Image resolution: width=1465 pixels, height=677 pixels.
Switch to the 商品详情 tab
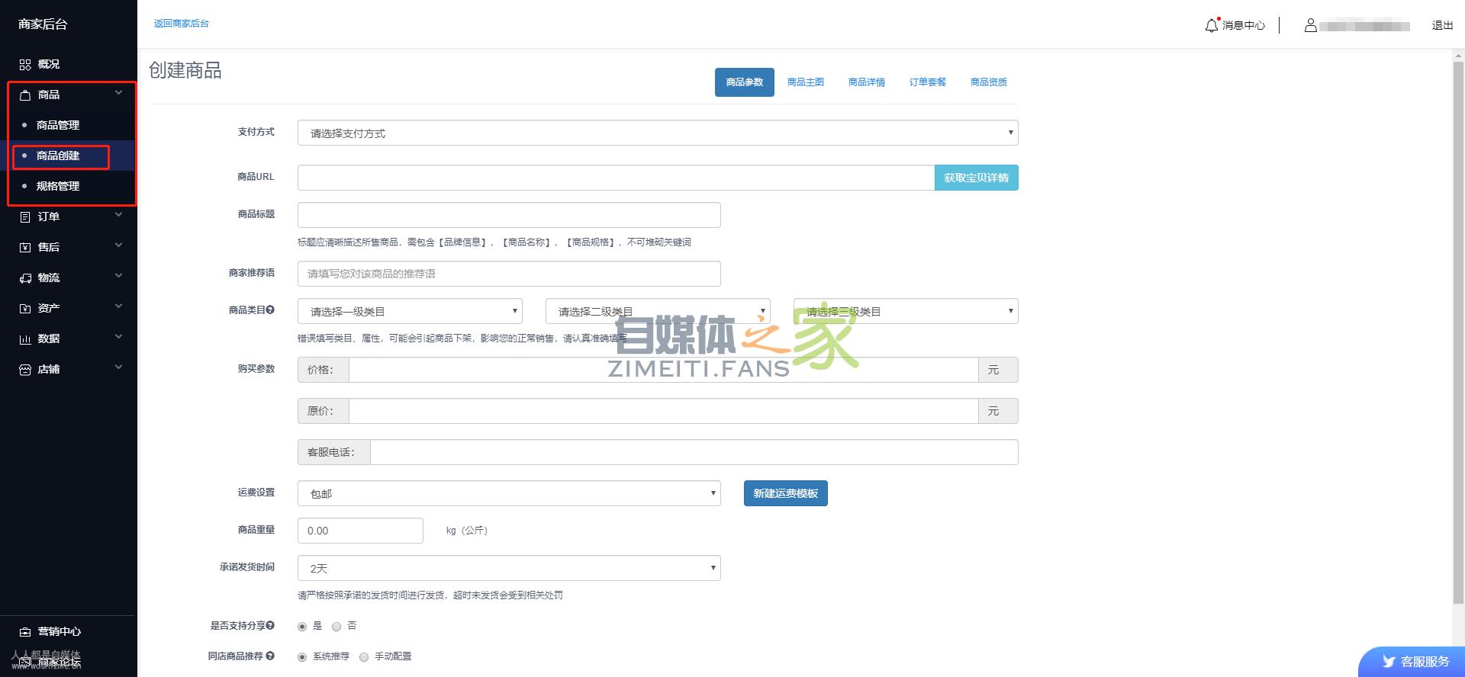[866, 82]
